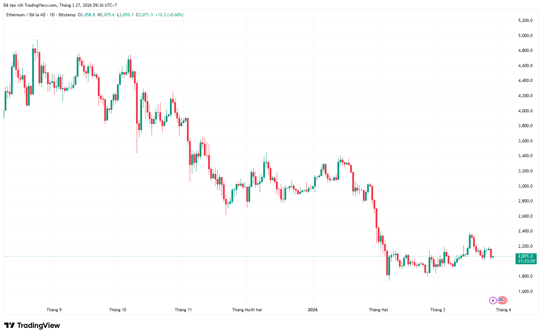The image size is (542, 336).
Task: Click the Tháng 11 time axis label
Action: [x=183, y=310]
